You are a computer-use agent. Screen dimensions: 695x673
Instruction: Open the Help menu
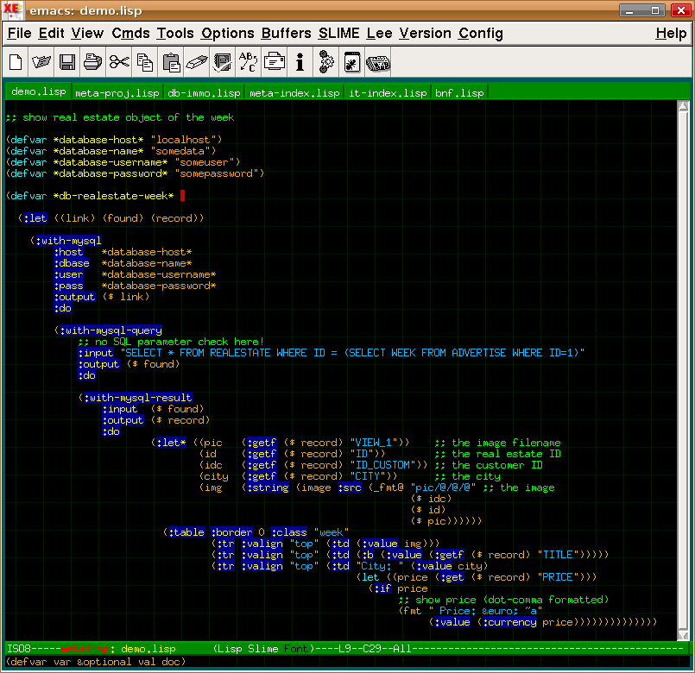tap(671, 34)
